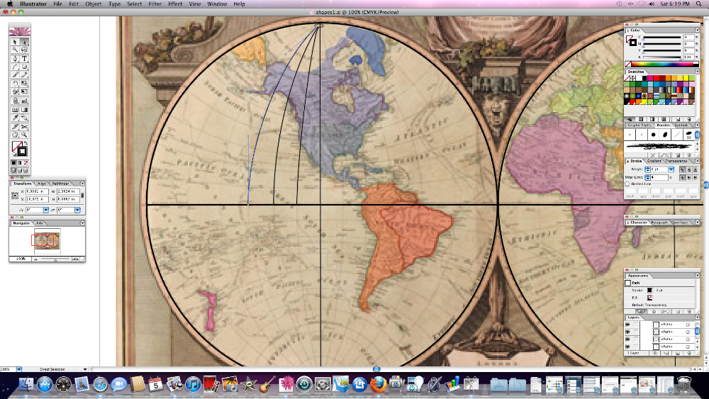Click the trash icon in Layers panel

point(689,353)
